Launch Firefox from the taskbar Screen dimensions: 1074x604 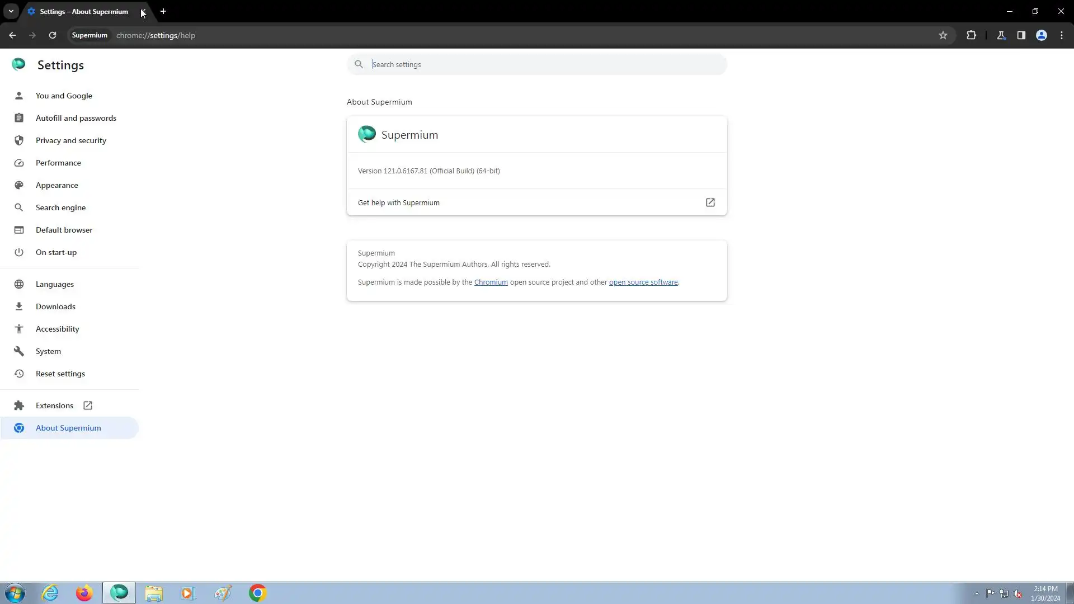(84, 593)
